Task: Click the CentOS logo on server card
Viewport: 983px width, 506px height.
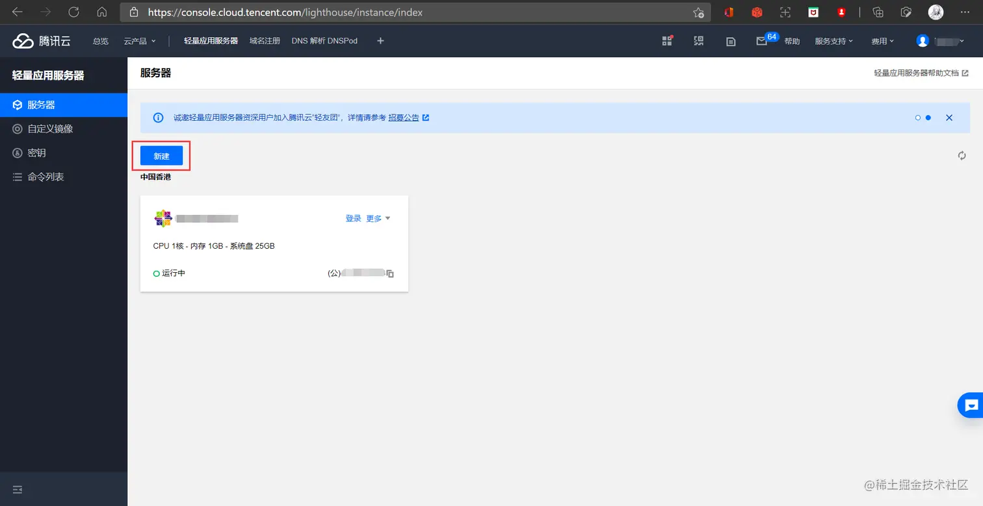Action: click(x=163, y=219)
